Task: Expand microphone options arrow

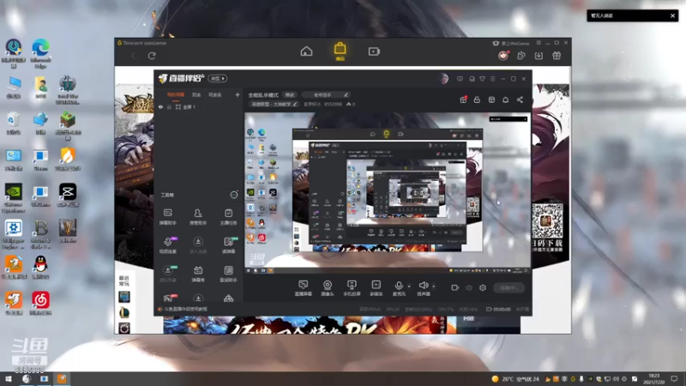Action: click(409, 286)
